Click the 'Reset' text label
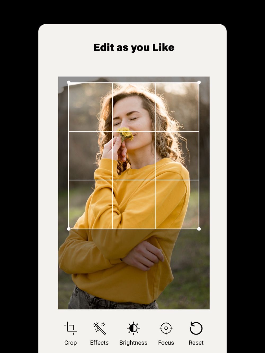265x353 pixels. pos(196,343)
